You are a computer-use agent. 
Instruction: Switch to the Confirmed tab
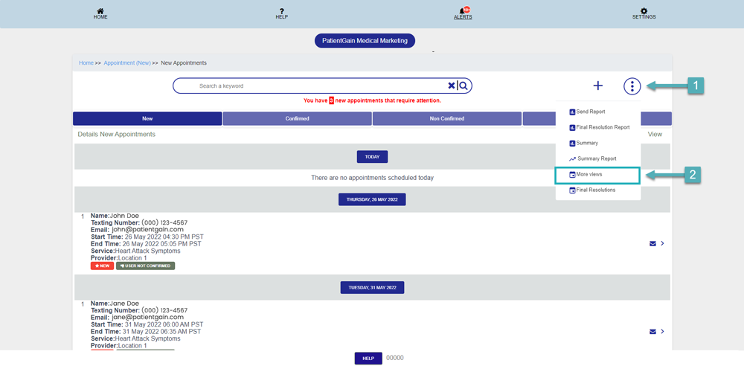[x=297, y=119]
